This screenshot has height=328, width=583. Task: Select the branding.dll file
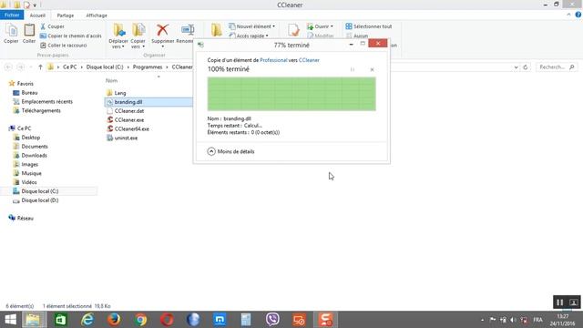(x=128, y=102)
